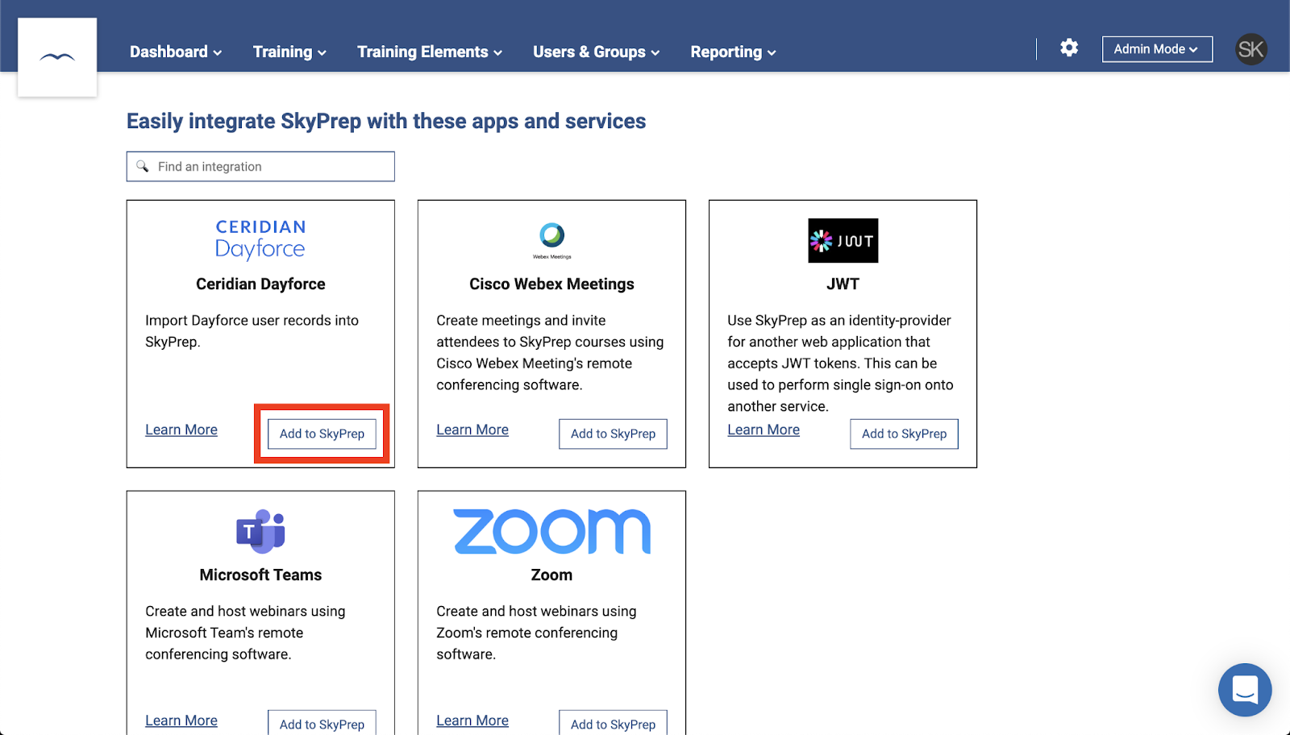Viewport: 1290px width, 735px height.
Task: Click 'Create meetings and invite attendees' description
Action: pos(550,353)
